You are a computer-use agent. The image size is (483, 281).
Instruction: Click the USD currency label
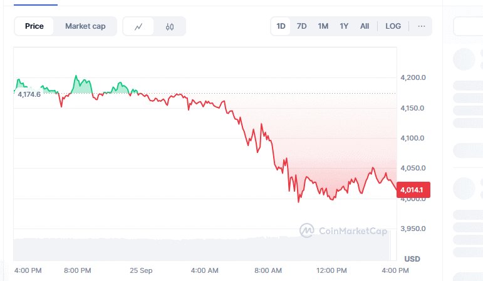click(412, 259)
